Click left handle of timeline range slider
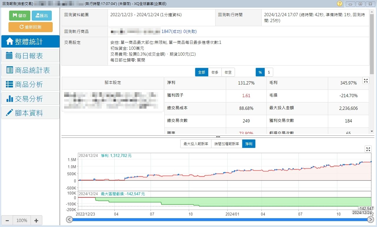Viewport: 377px width, 227px height. 69,220
